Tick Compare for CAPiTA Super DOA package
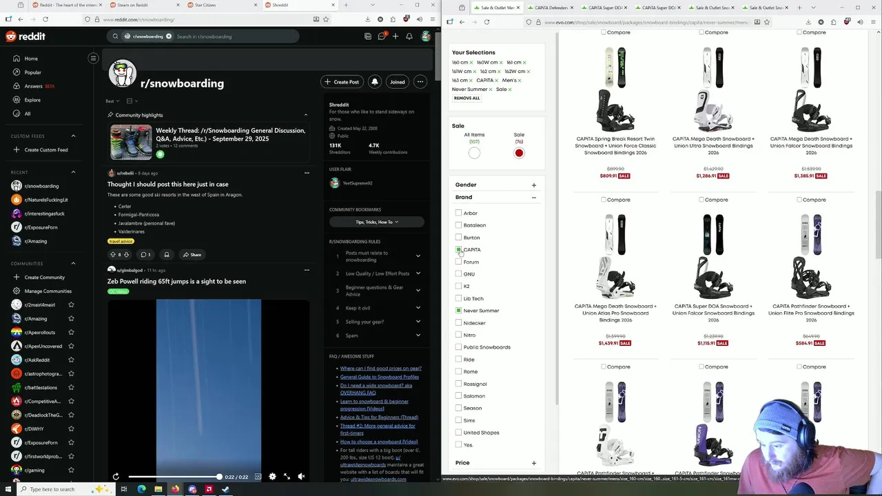 tap(701, 200)
